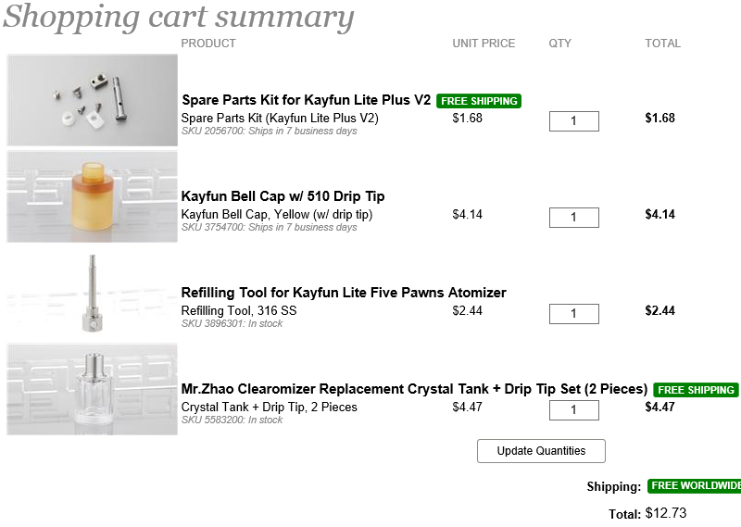Image resolution: width=741 pixels, height=527 pixels.
Task: Open Mr.Zhao Clearomizer Replacement Crystal Tank link
Action: [414, 389]
